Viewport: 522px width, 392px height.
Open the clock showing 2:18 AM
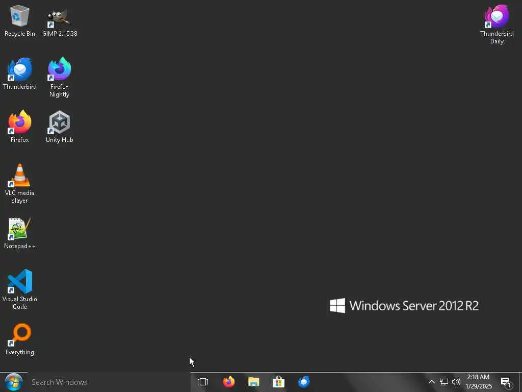pyautogui.click(x=478, y=382)
